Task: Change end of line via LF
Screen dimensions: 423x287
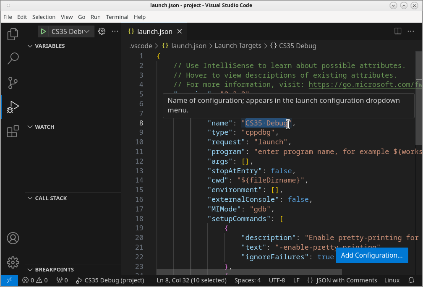Action: tap(296, 280)
